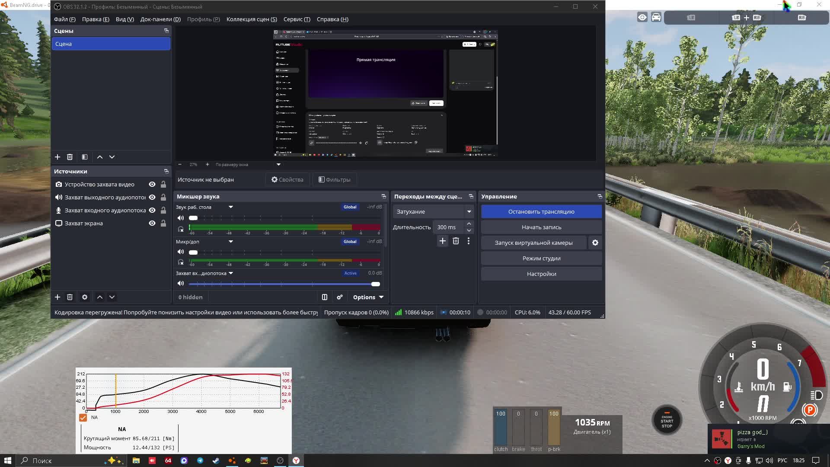Open source properties gear in Sources toolbar
The image size is (830, 467).
(85, 297)
